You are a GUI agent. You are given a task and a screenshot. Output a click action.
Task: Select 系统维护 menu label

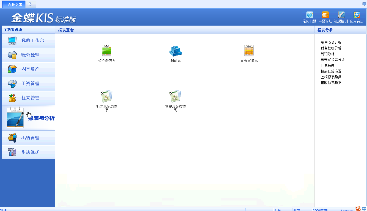click(x=30, y=152)
